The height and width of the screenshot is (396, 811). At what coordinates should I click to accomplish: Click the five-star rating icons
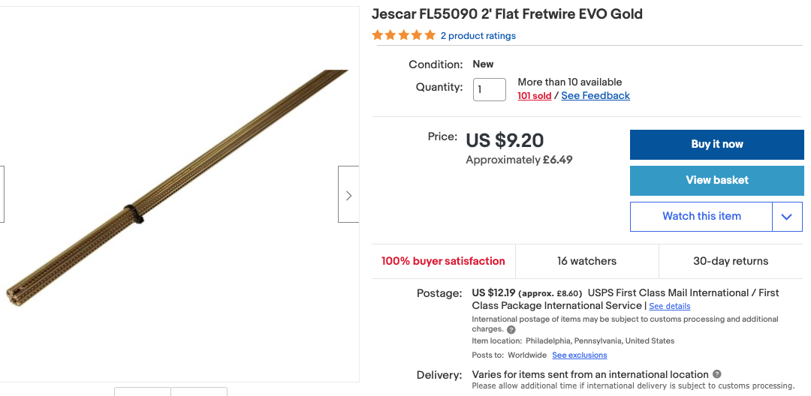point(403,35)
